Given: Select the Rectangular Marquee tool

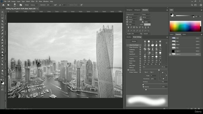Looking at the screenshot, I should point(2,15).
